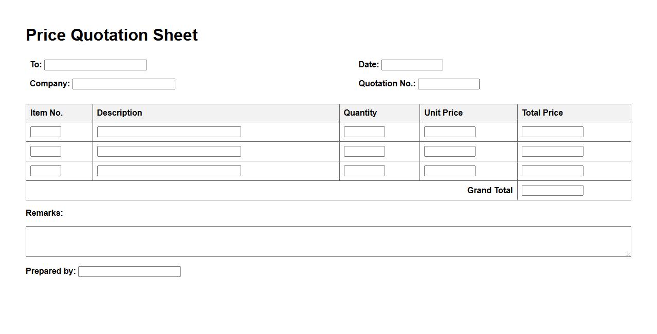Click the Grand Total input field
Screen dimensions: 657x334
pos(552,191)
